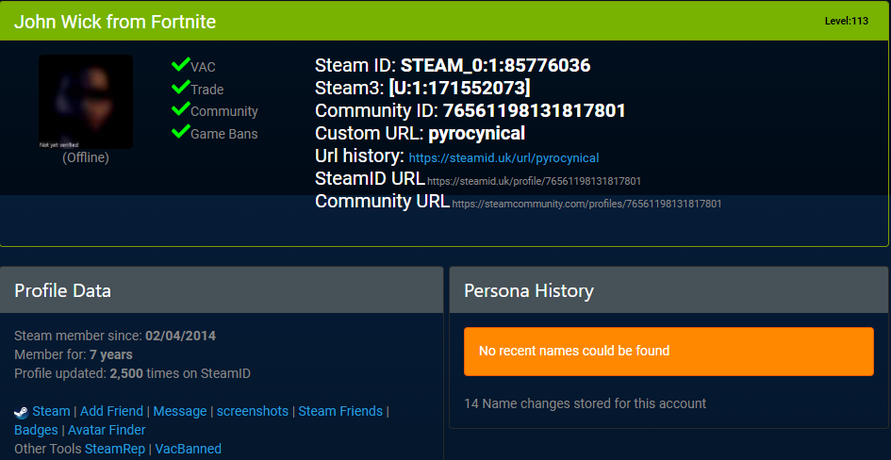
Task: Click the Game Bans label text
Action: 223,134
